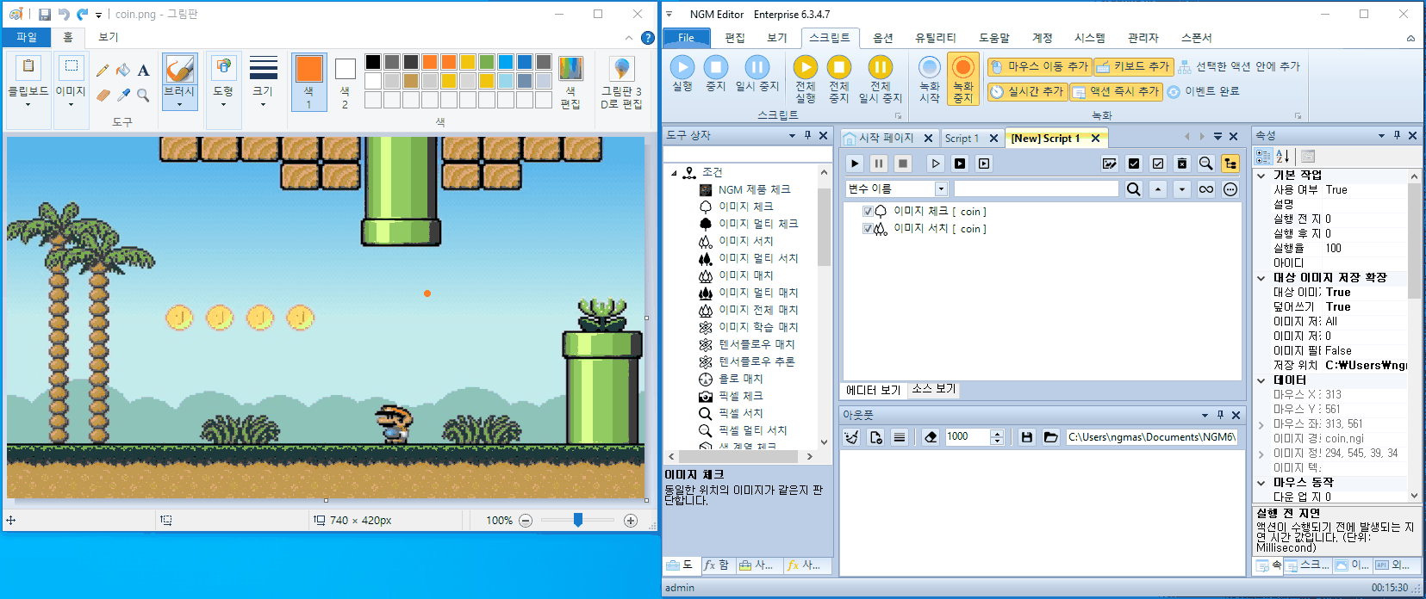Viewport: 1426px width, 599px height.
Task: Click the tree view icon in script toolbar
Action: click(1230, 164)
